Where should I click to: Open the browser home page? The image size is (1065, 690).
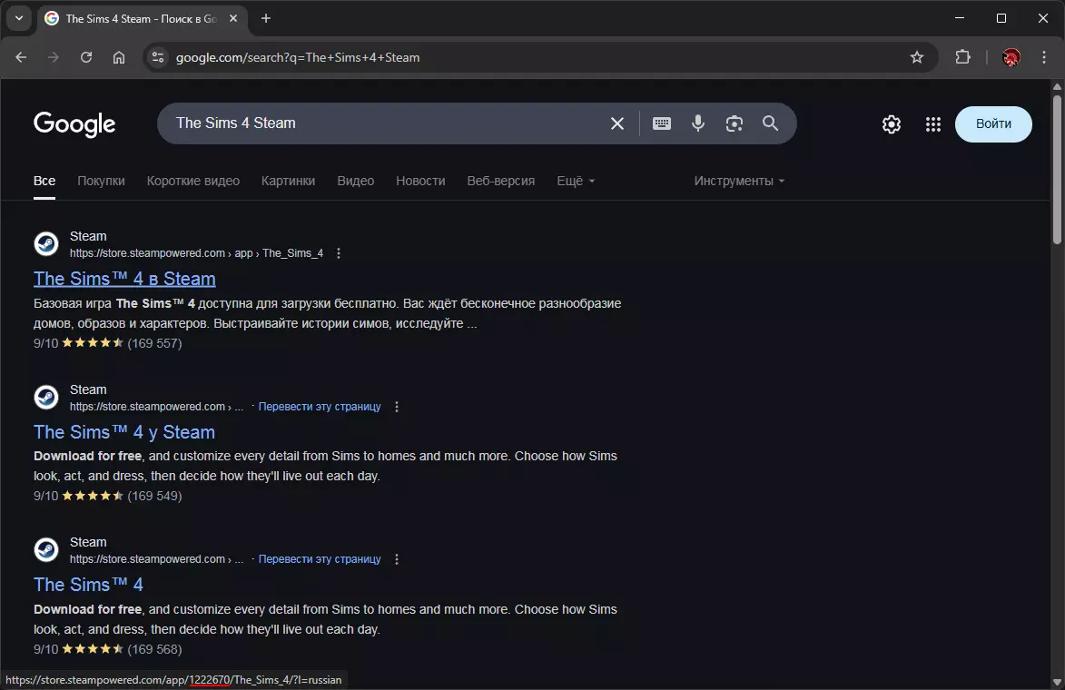pyautogui.click(x=119, y=58)
